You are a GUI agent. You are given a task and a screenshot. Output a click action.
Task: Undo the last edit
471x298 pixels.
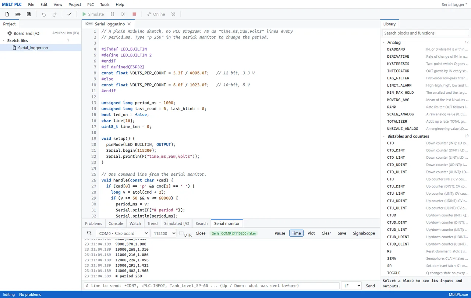[44, 14]
